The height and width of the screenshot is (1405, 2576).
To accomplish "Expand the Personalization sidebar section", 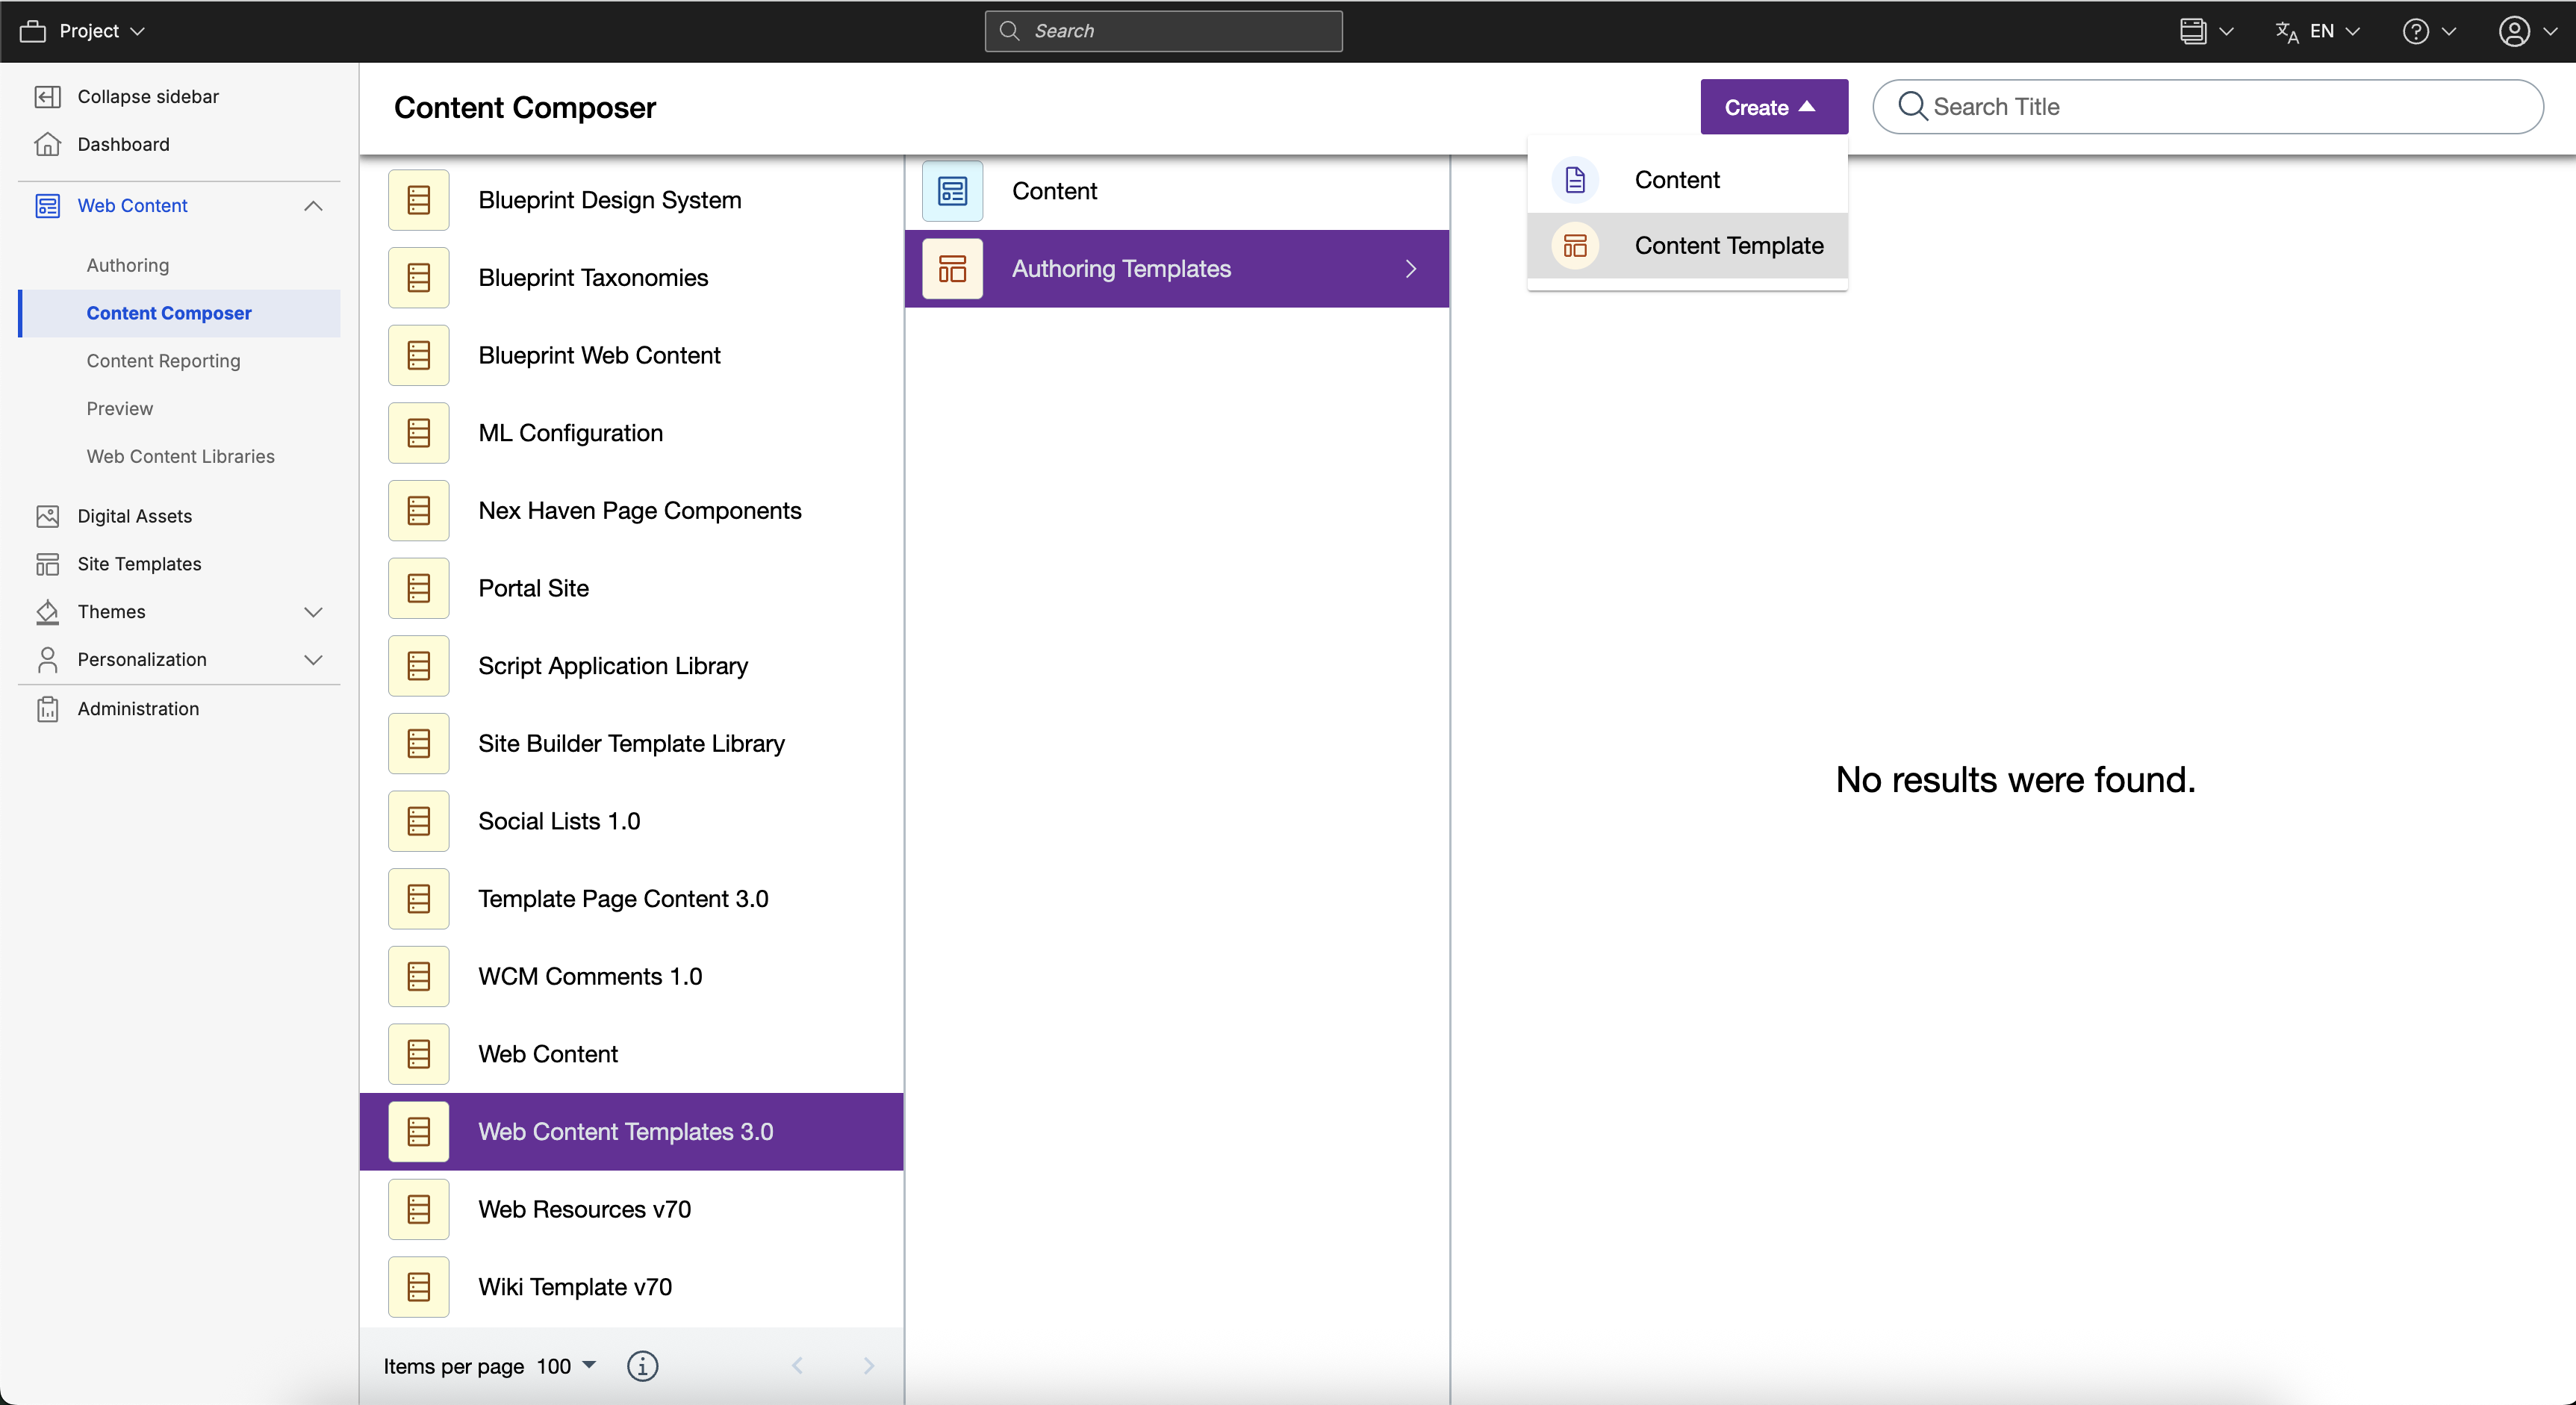I will tap(313, 660).
